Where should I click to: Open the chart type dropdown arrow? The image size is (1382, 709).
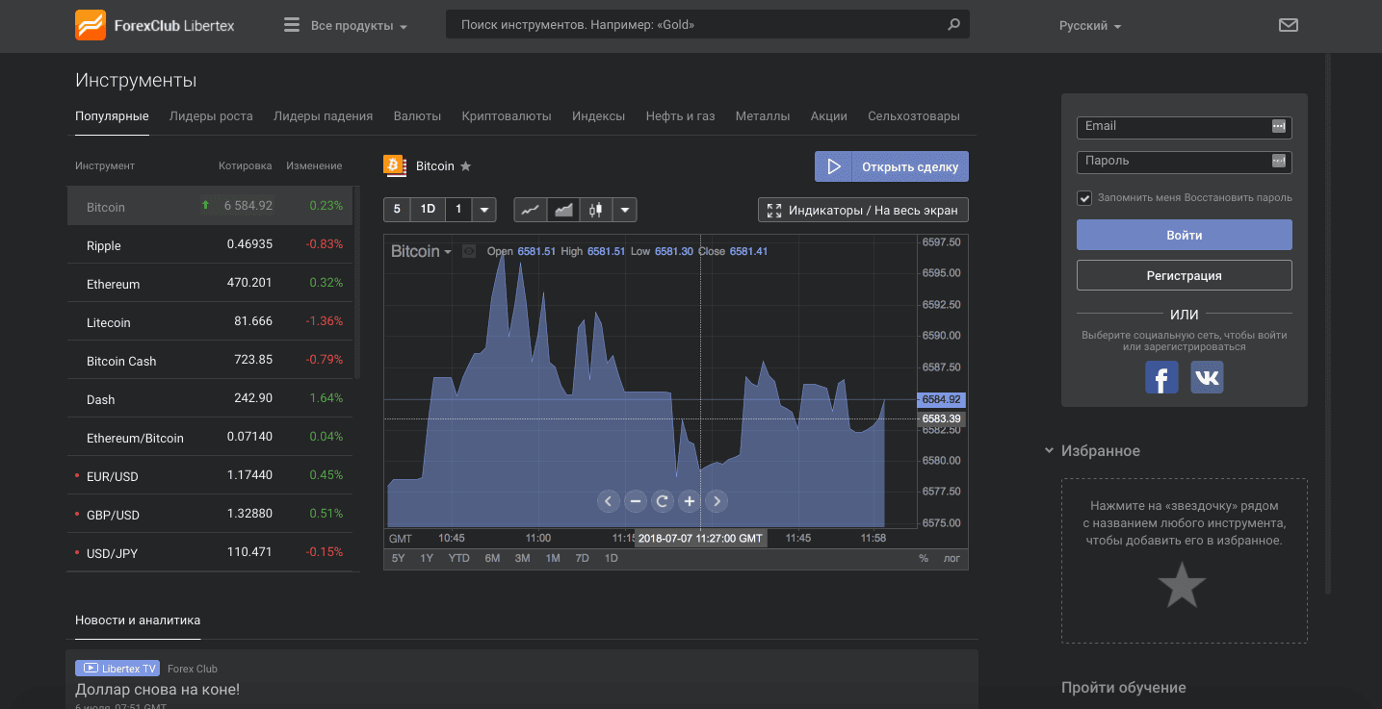[x=626, y=210]
